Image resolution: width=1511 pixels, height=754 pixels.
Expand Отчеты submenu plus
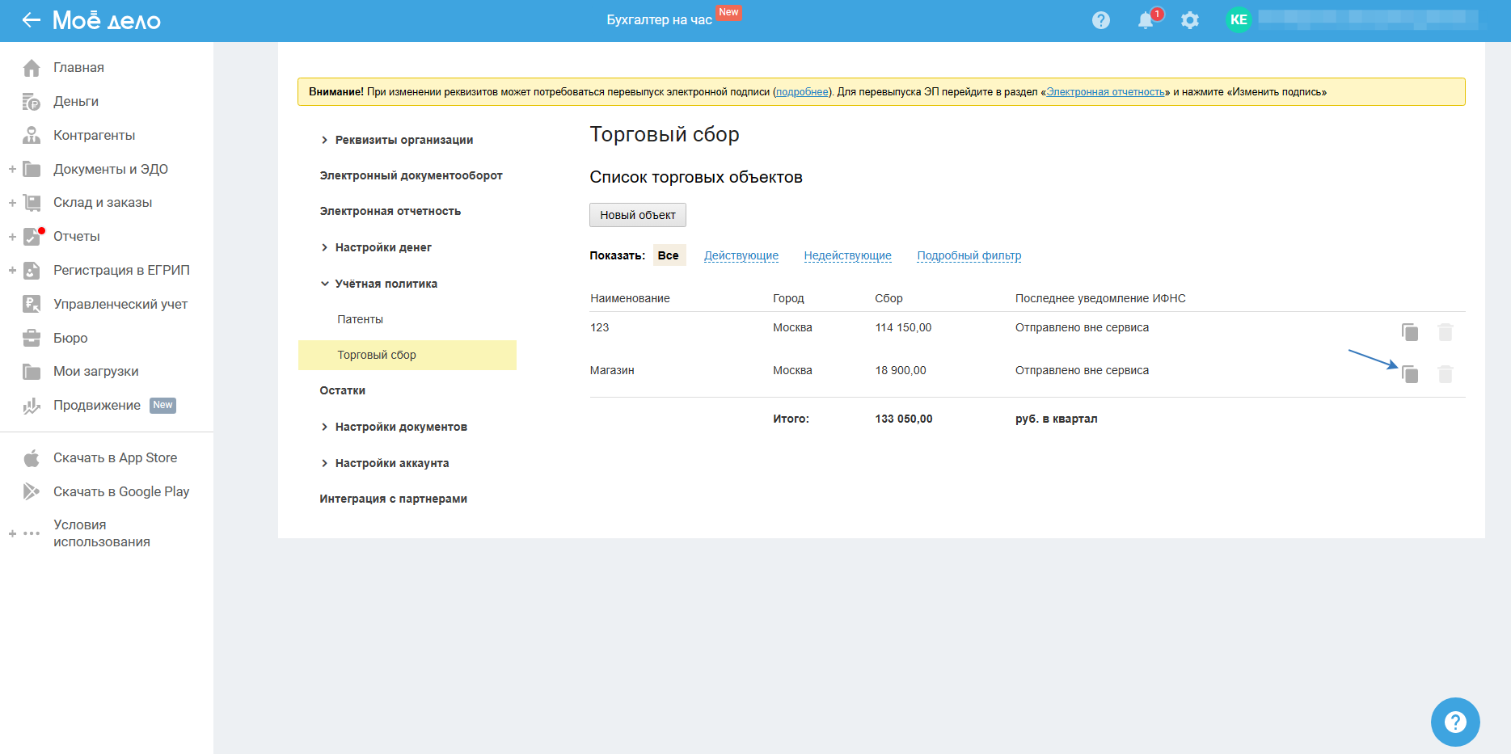click(12, 237)
